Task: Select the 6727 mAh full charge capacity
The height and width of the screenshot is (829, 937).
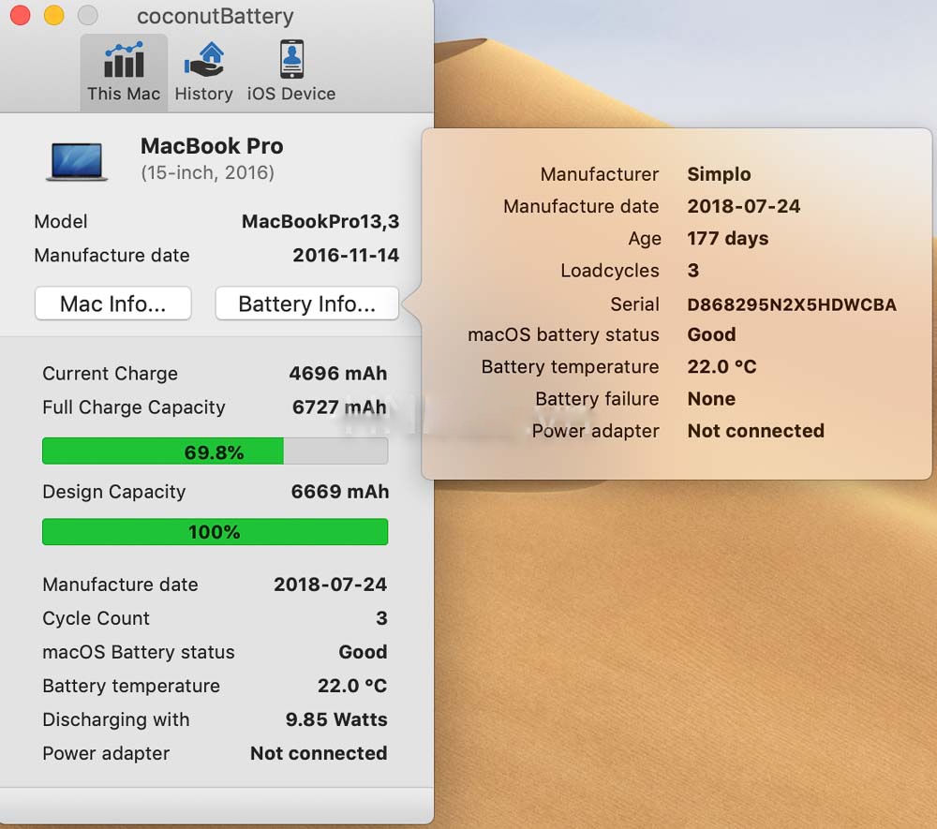Action: tap(339, 407)
